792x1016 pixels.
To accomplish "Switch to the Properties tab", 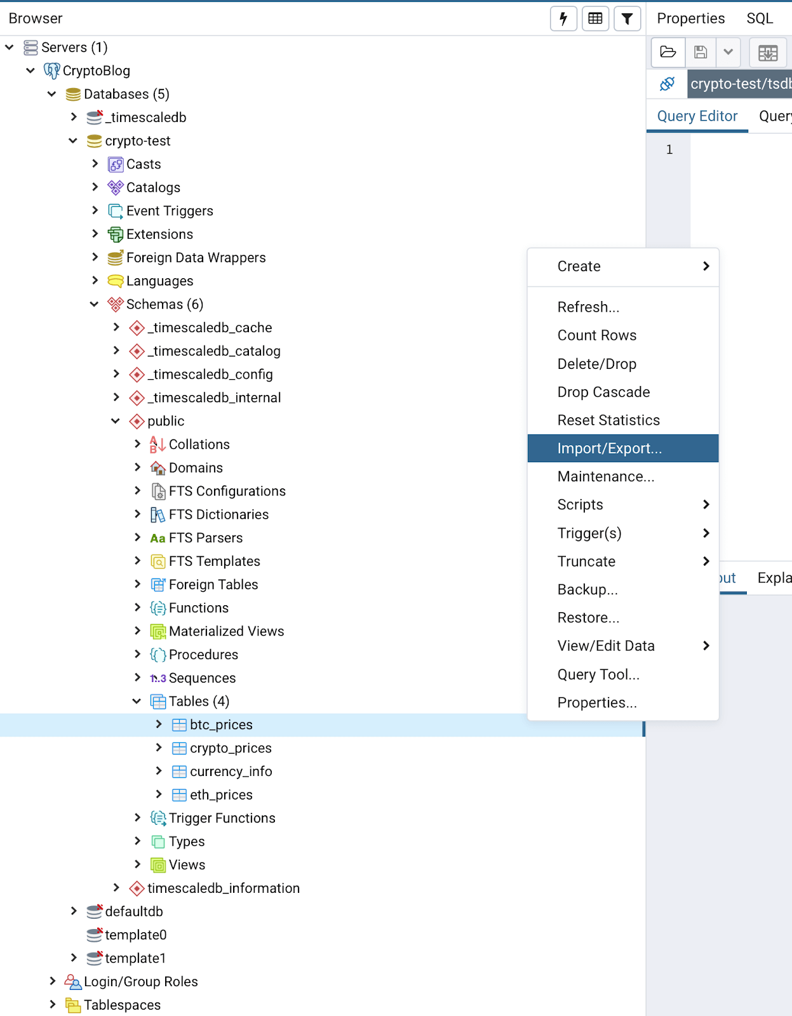I will (690, 18).
